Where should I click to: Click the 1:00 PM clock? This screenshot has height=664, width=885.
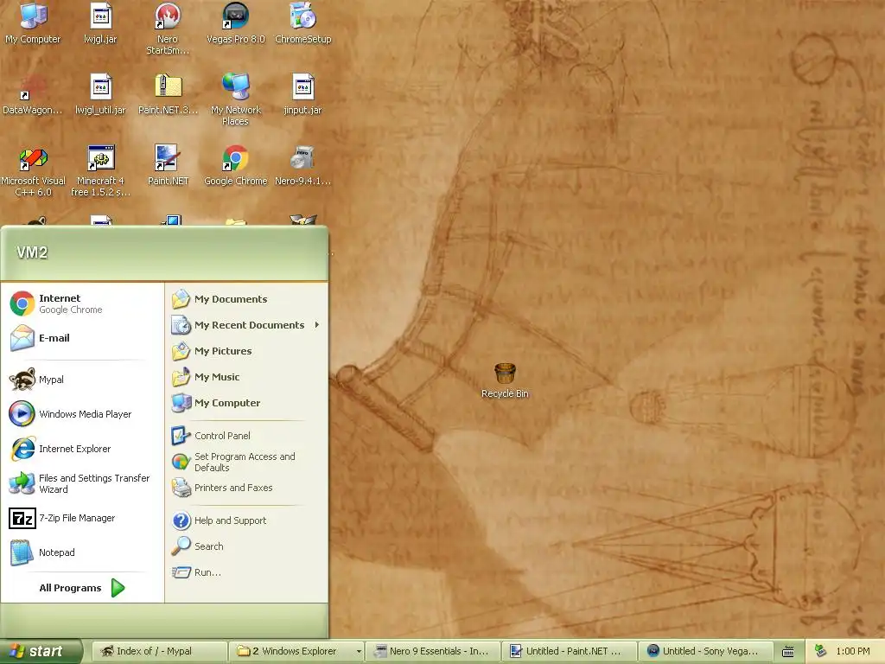coord(853,652)
